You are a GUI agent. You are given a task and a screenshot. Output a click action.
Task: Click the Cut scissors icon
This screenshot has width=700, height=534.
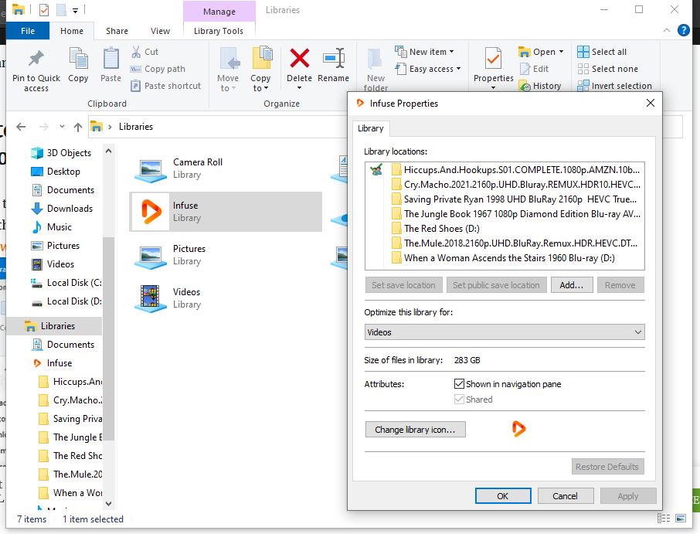(136, 52)
